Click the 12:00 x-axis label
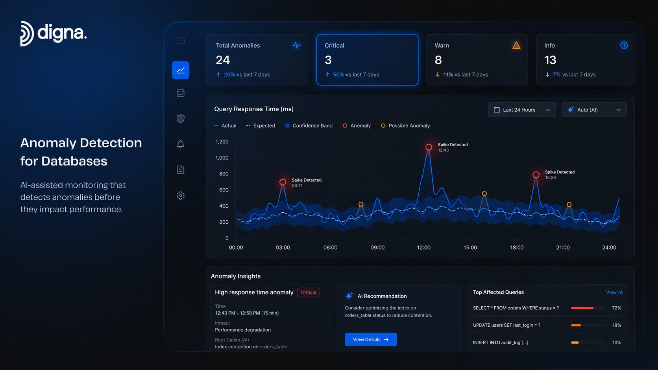 [424, 247]
